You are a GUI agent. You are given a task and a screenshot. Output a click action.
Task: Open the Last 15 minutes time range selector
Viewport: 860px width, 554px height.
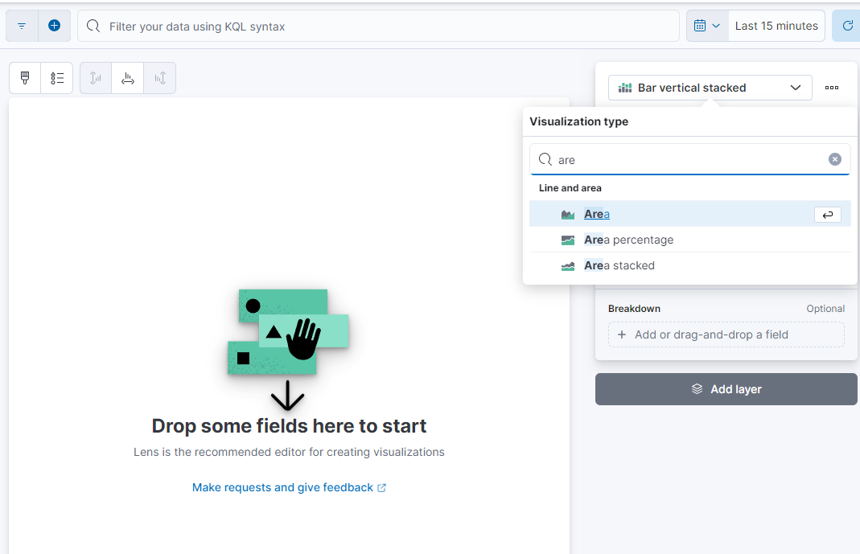(775, 25)
